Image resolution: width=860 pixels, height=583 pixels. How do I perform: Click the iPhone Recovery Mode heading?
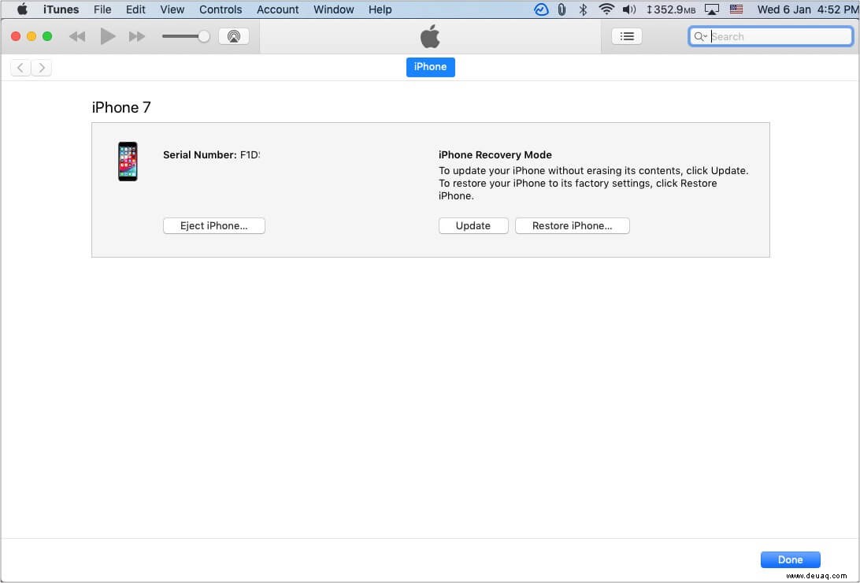tap(495, 154)
